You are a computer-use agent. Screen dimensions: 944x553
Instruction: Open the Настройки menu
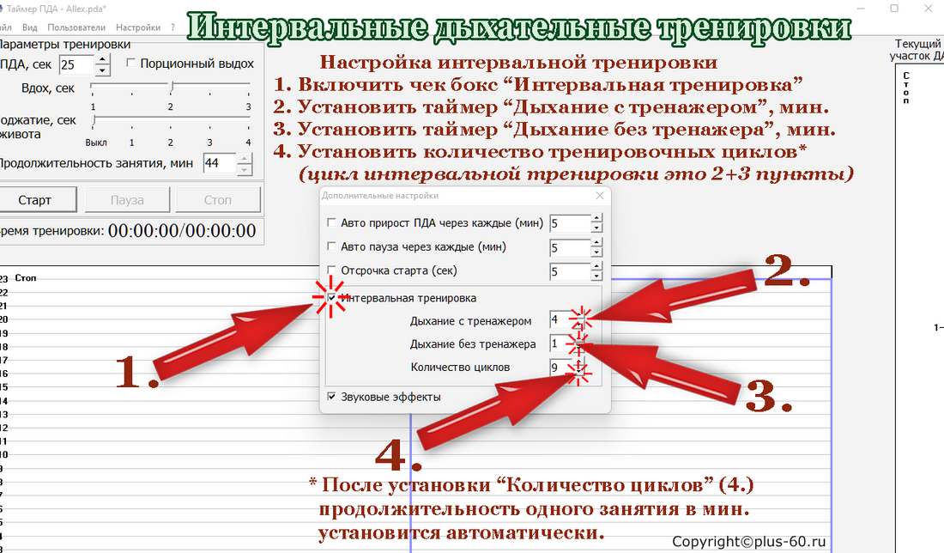[x=137, y=27]
